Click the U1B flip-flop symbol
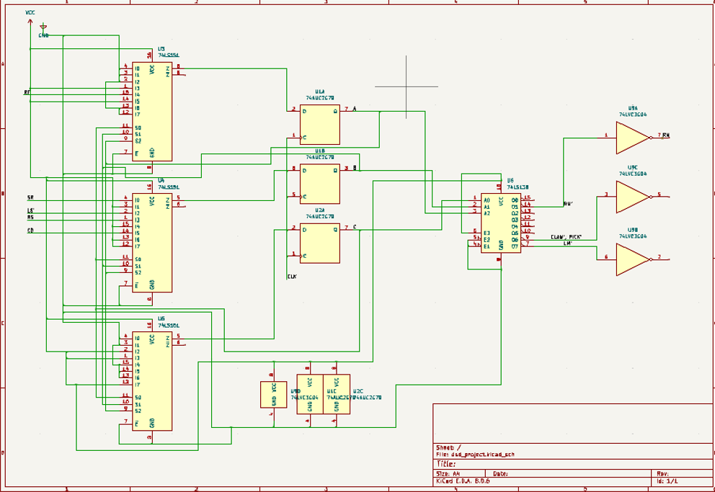This screenshot has width=715, height=492. point(319,184)
